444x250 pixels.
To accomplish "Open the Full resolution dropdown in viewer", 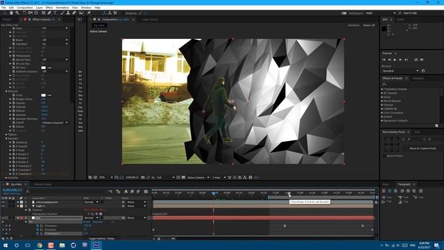I will click(x=166, y=178).
